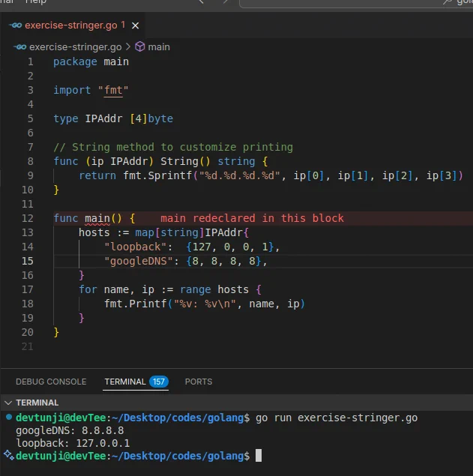473x476 pixels.
Task: Collapse the TERMINAL section chevron
Action: 7,403
